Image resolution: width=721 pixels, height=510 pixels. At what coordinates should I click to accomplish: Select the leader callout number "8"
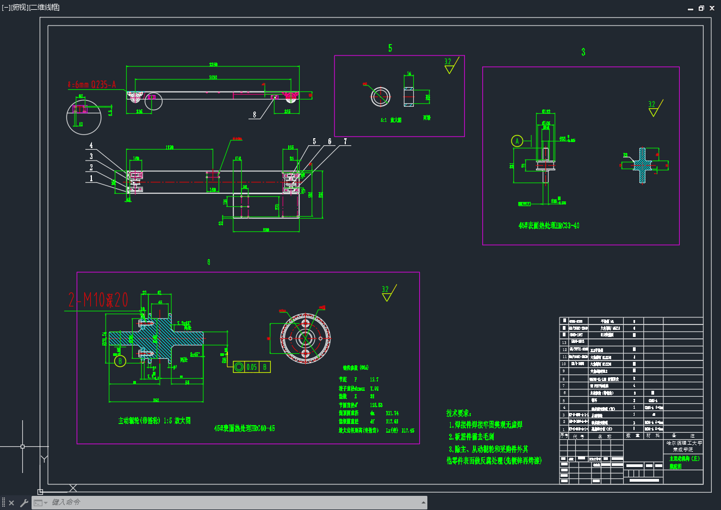pyautogui.click(x=254, y=115)
